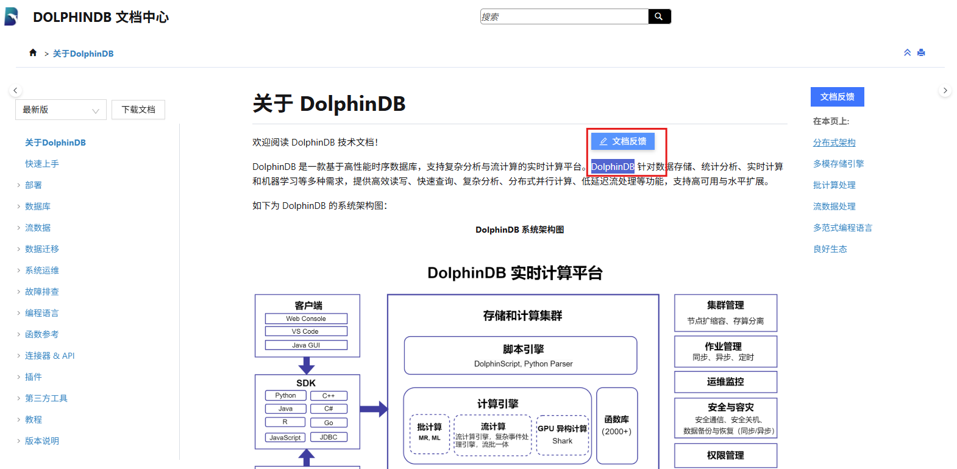Image resolution: width=957 pixels, height=469 pixels.
Task: Click the 权限管理 box in diagram
Action: [x=725, y=456]
